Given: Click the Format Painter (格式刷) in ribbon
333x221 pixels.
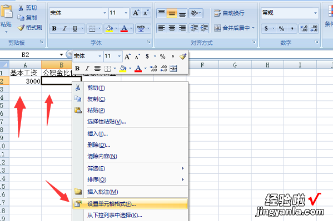Looking at the screenshot, I should coord(30,27).
